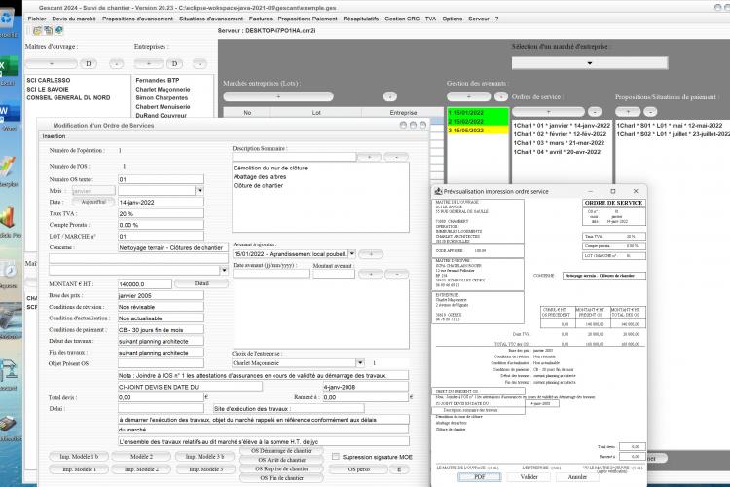The image size is (730, 487).
Task: Click OS Arrêt de chantier button
Action: 281,460
